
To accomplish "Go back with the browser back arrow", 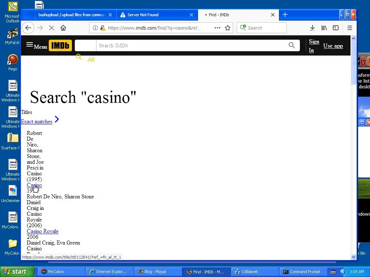I will coord(28,28).
